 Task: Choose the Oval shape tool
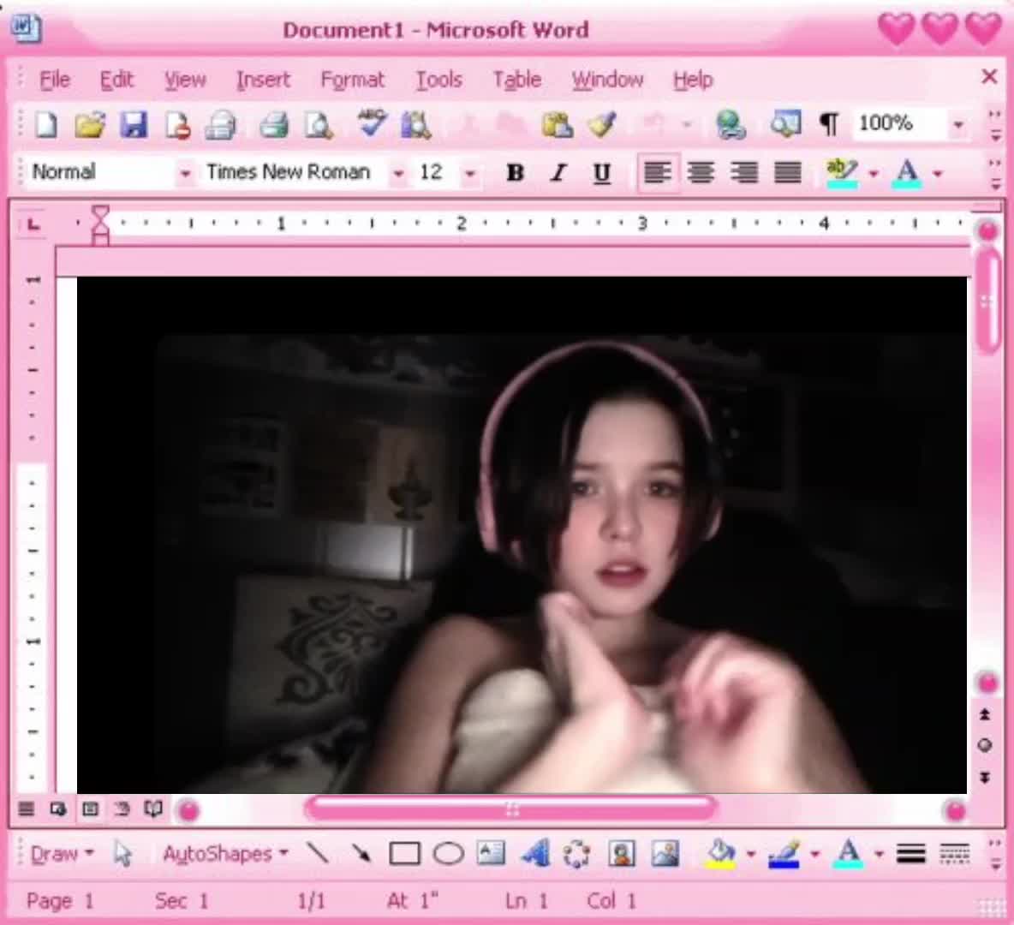coord(448,853)
